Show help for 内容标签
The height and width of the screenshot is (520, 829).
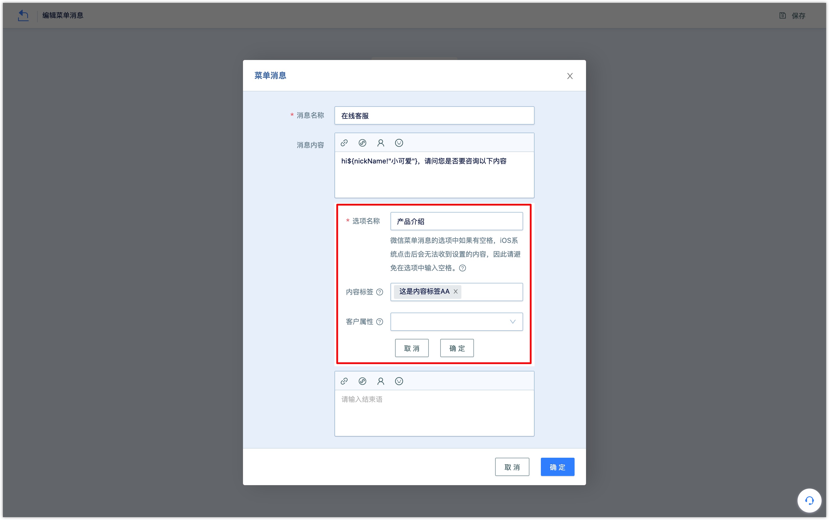(379, 292)
